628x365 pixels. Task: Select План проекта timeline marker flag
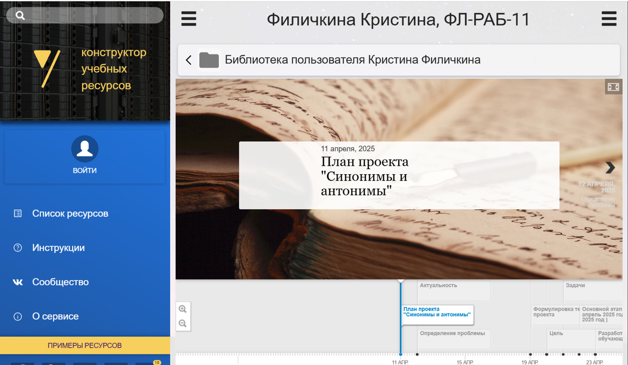(x=438, y=315)
